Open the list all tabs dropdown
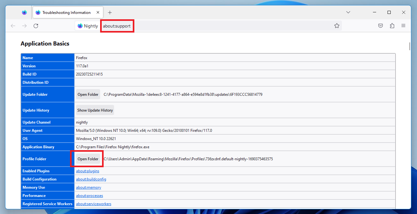This screenshot has height=214, width=417. pos(348,12)
